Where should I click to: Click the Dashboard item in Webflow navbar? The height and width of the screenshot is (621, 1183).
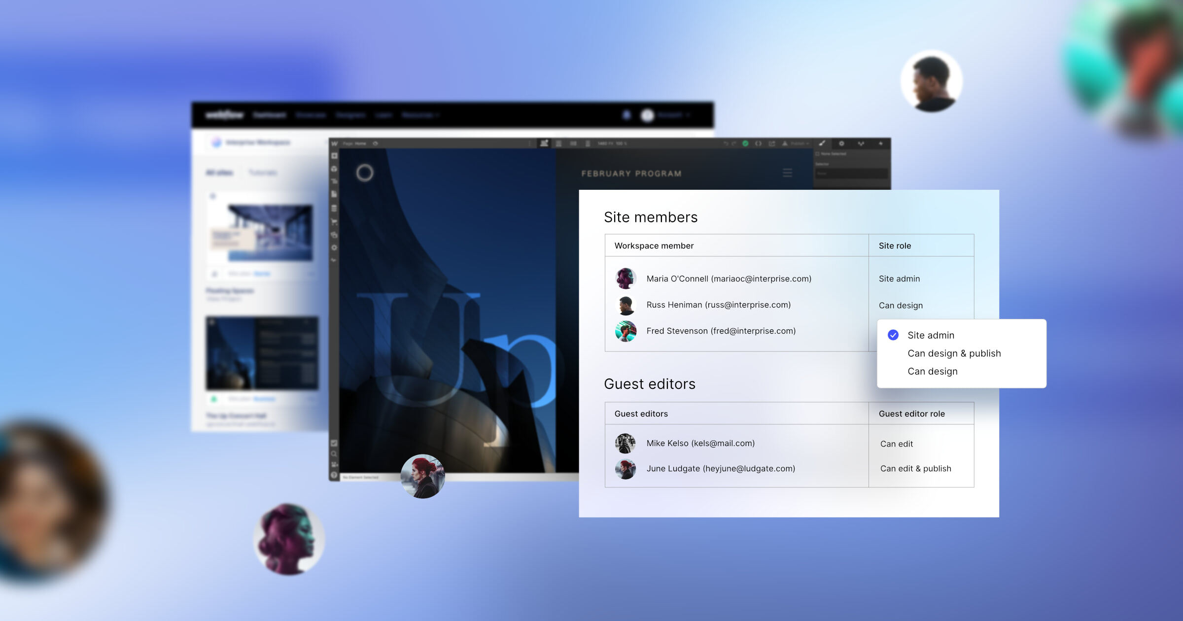[270, 115]
